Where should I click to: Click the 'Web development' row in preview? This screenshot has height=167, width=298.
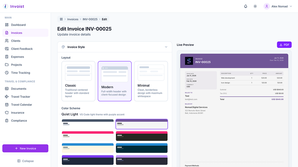[252, 78]
